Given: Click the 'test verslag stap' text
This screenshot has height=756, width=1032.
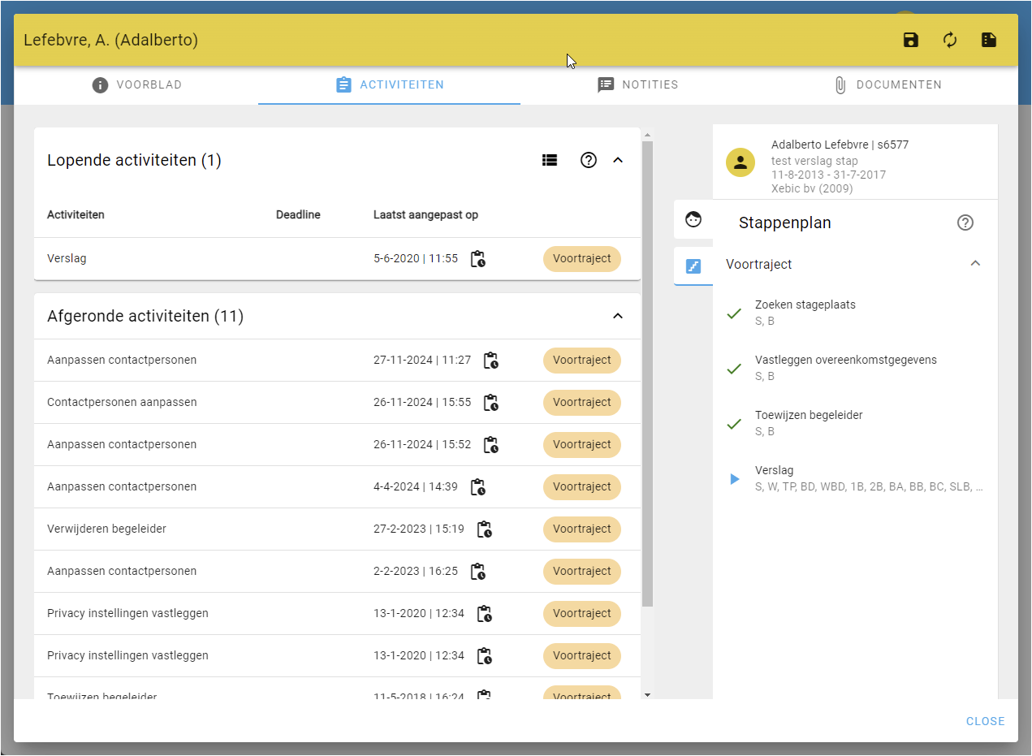Looking at the screenshot, I should coord(814,161).
